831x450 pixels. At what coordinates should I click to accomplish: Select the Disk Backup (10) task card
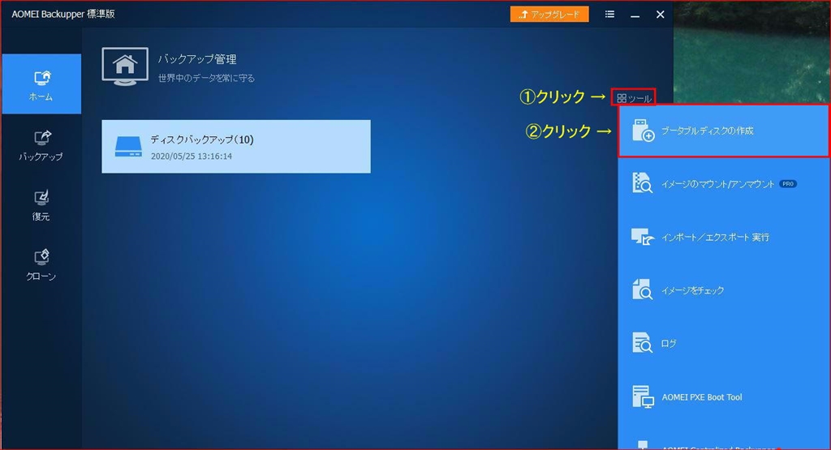coord(236,147)
